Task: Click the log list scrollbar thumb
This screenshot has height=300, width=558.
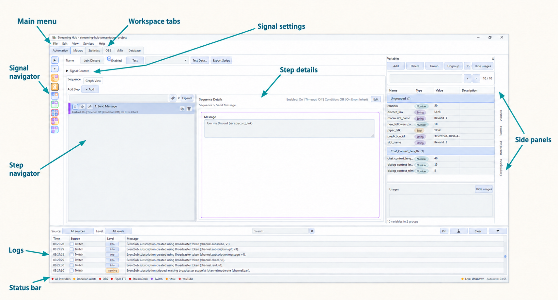Action: click(505, 257)
